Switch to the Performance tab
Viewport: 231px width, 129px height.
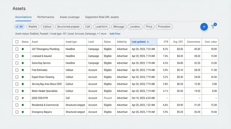pos(45,17)
